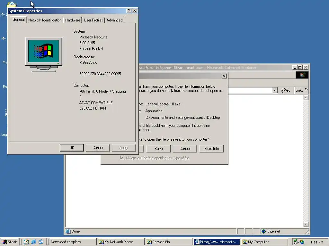Expand the Internet Explorer address bar dropdown

click(275, 90)
